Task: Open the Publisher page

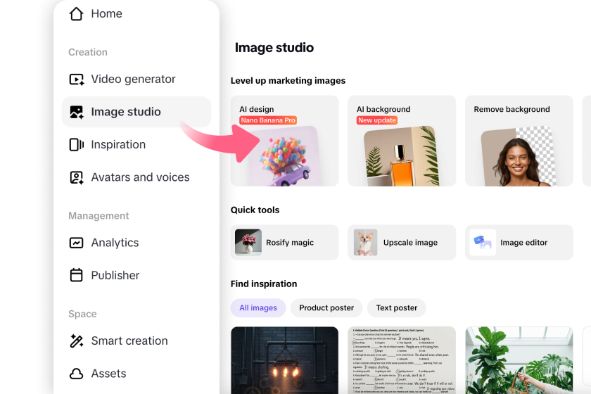Action: 115,276
